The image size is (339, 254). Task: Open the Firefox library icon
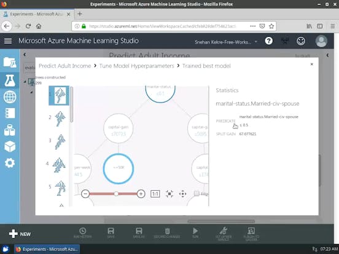pyautogui.click(x=309, y=26)
